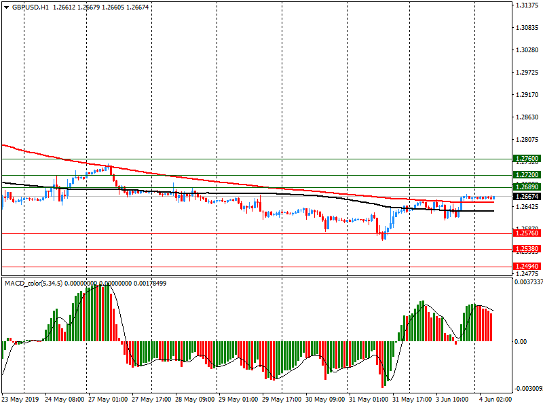Click the 1.31375 price at scale top
This screenshot has height=407, width=543.
[x=527, y=5]
